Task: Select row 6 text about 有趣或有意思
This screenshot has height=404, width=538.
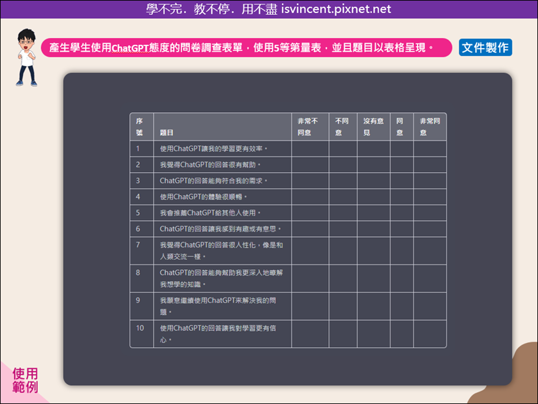Action: [x=220, y=229]
